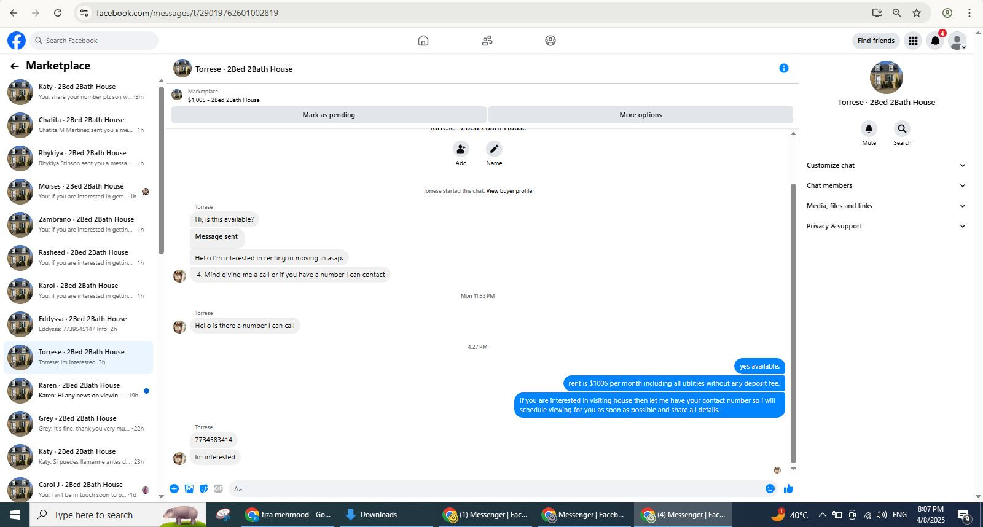
Task: Click the browser address bar URL
Action: (x=187, y=13)
